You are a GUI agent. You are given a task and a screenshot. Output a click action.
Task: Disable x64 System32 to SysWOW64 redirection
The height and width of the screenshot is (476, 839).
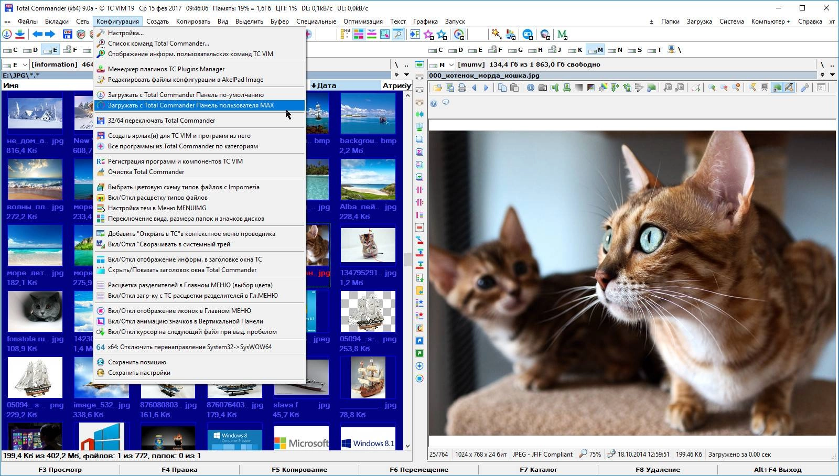189,347
